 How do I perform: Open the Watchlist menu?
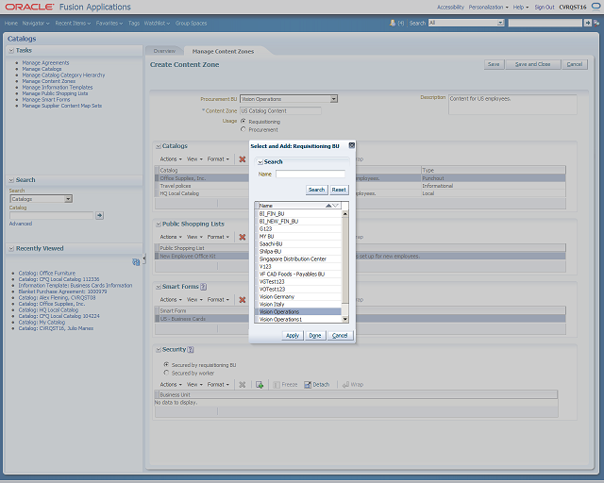pyautogui.click(x=157, y=23)
